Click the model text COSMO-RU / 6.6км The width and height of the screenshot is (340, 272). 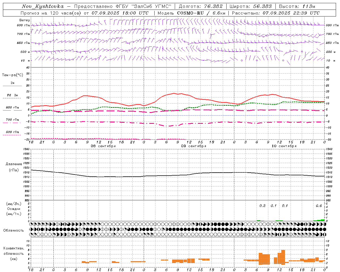click(x=201, y=13)
